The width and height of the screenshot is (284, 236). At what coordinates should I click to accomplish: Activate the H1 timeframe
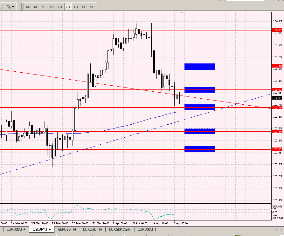pyautogui.click(x=60, y=7)
